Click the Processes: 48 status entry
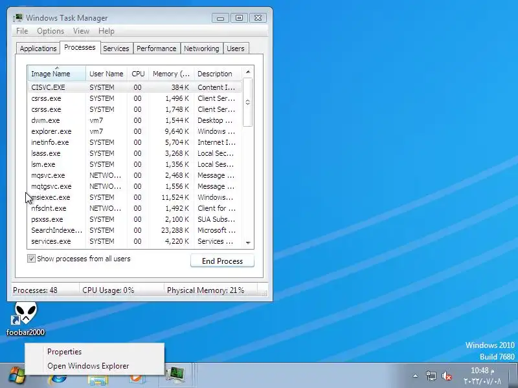This screenshot has width=518, height=388. 35,290
